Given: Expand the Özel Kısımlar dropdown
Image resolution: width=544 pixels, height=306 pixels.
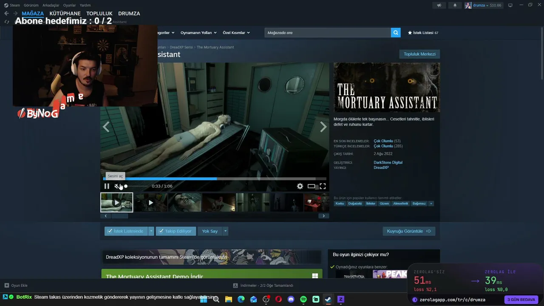Looking at the screenshot, I should (236, 33).
